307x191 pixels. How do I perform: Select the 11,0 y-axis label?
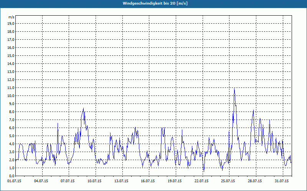(11, 88)
